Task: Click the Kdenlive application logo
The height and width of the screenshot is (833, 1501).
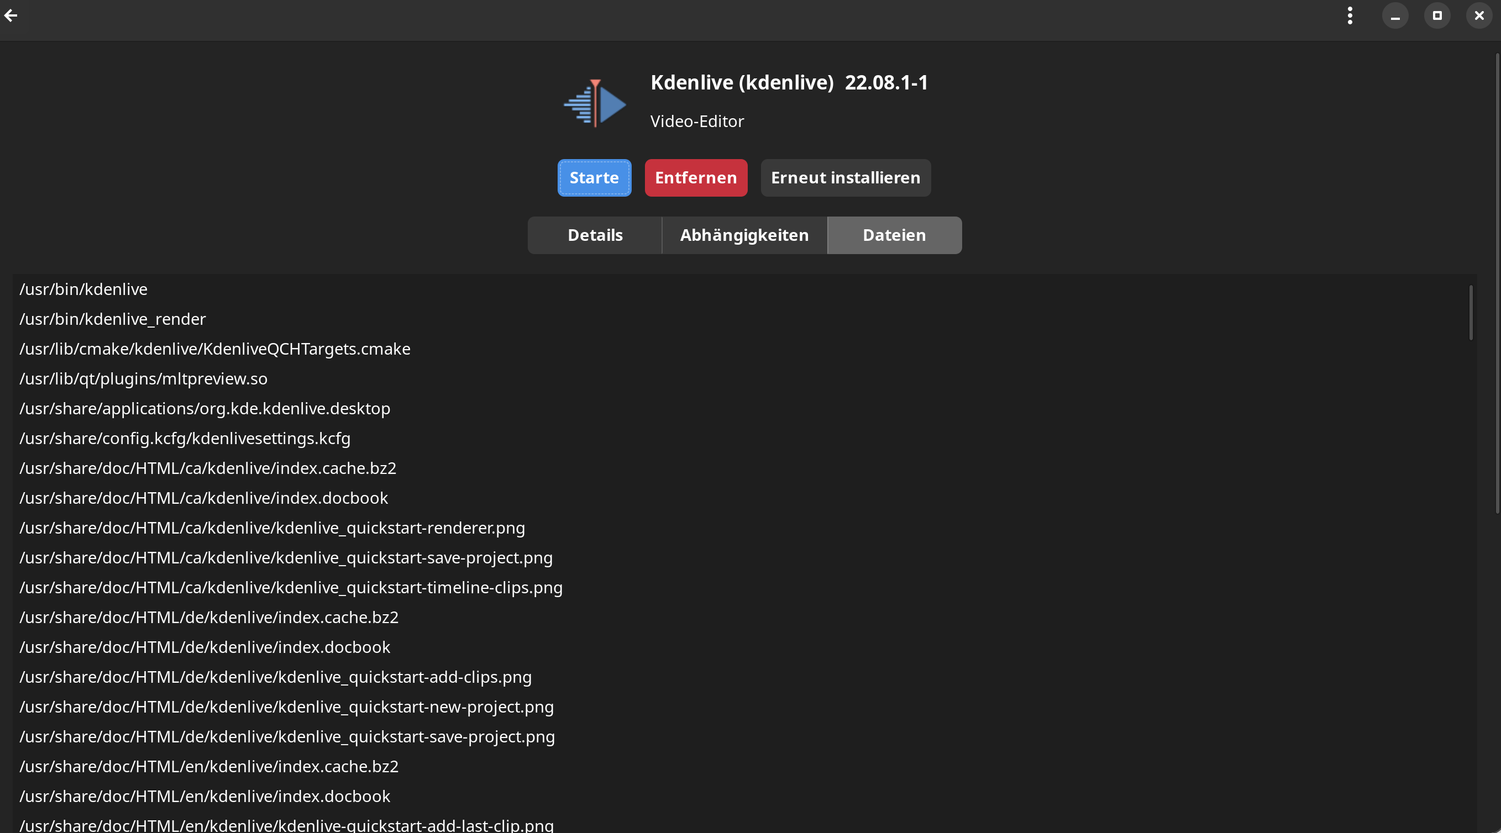Action: pyautogui.click(x=594, y=104)
